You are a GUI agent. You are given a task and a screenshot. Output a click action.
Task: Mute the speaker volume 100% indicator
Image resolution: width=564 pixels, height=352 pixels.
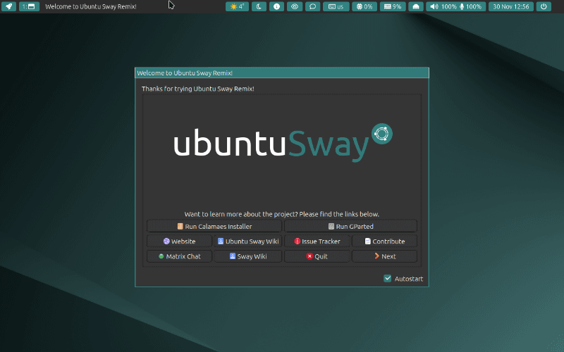coord(443,6)
